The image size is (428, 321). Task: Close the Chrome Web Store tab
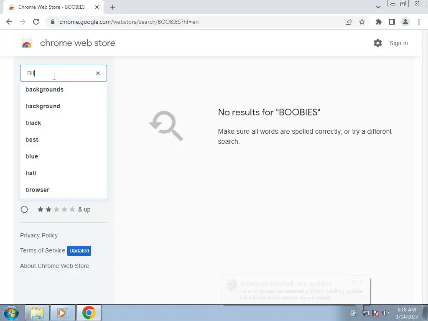pos(97,7)
